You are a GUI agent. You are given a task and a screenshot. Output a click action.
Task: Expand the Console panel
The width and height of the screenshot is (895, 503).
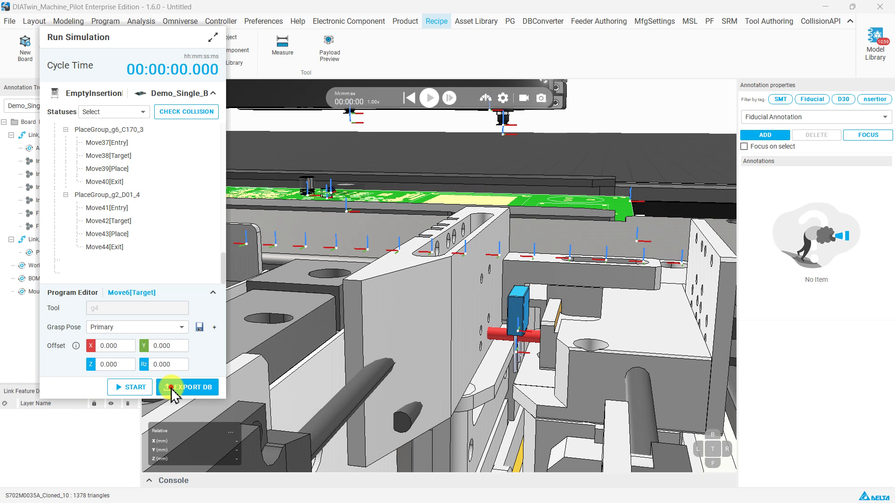149,480
